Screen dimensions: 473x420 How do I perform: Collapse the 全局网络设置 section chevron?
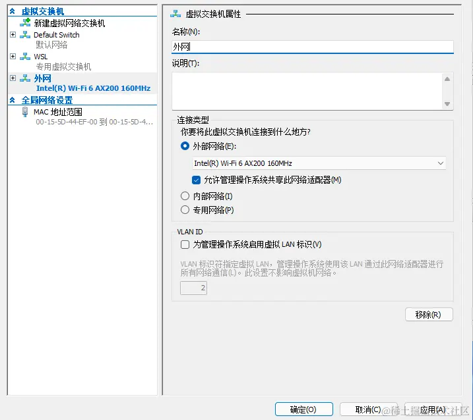[13, 100]
